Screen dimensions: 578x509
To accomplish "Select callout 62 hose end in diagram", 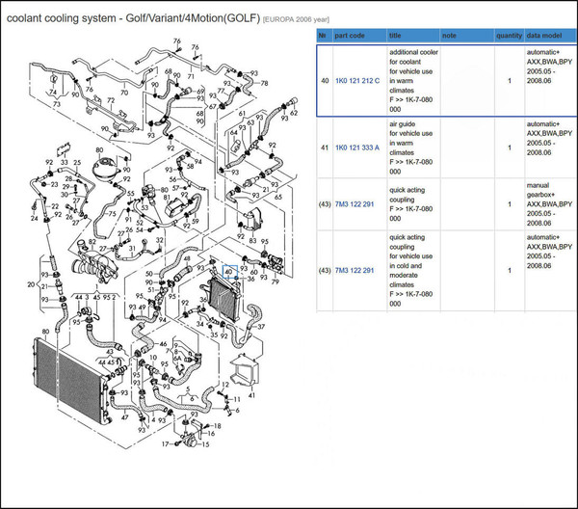I will pyautogui.click(x=294, y=113).
